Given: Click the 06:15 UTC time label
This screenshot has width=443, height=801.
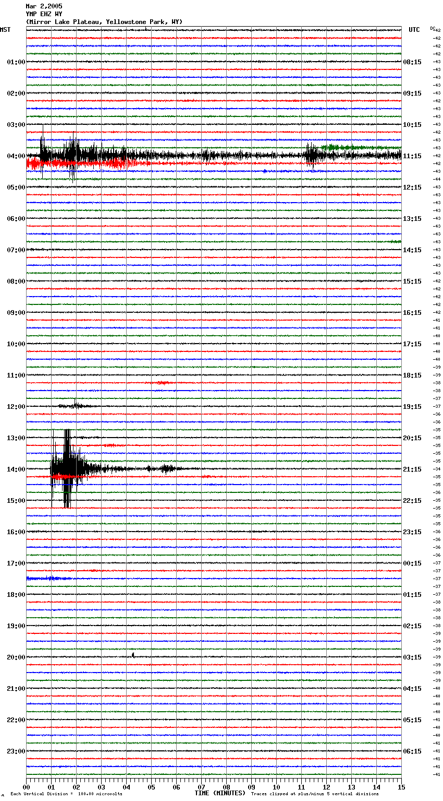Looking at the screenshot, I should 412,751.
